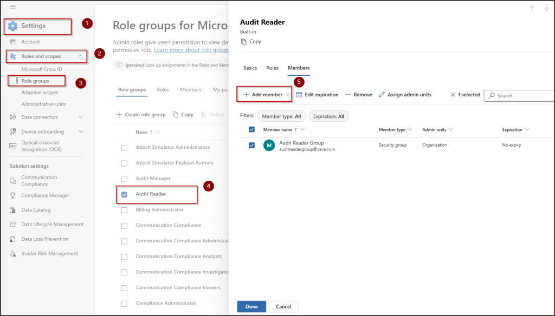
Task: Open Learn more about role groups link
Action: pos(191,50)
